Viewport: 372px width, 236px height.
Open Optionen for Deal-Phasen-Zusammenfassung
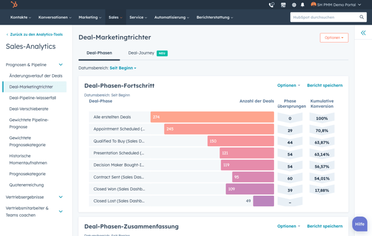[x=288, y=226]
